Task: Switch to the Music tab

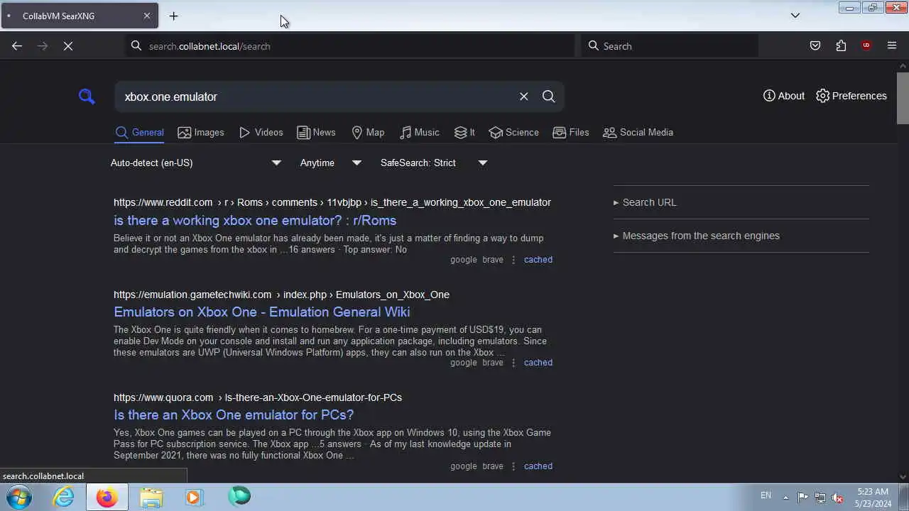Action: point(420,133)
